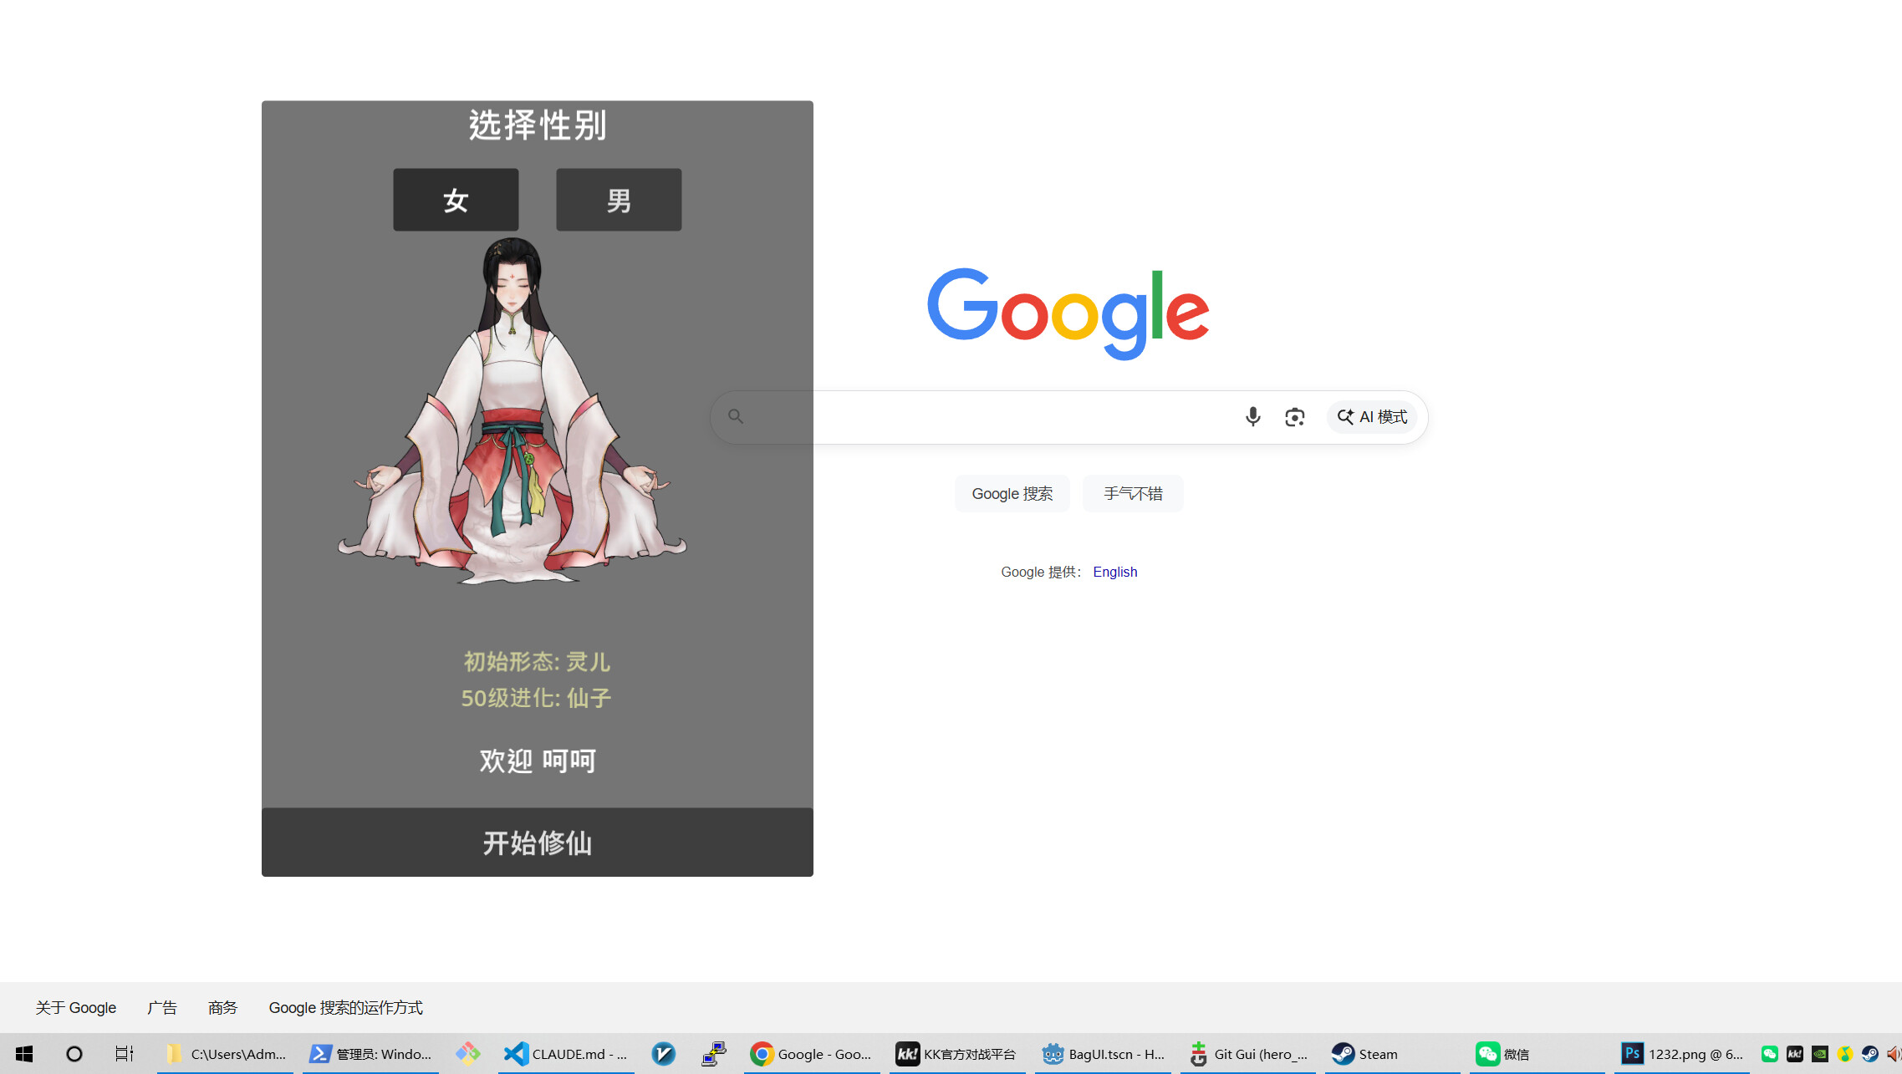Click the 手气不错 button
The width and height of the screenshot is (1902, 1074).
[x=1133, y=493]
